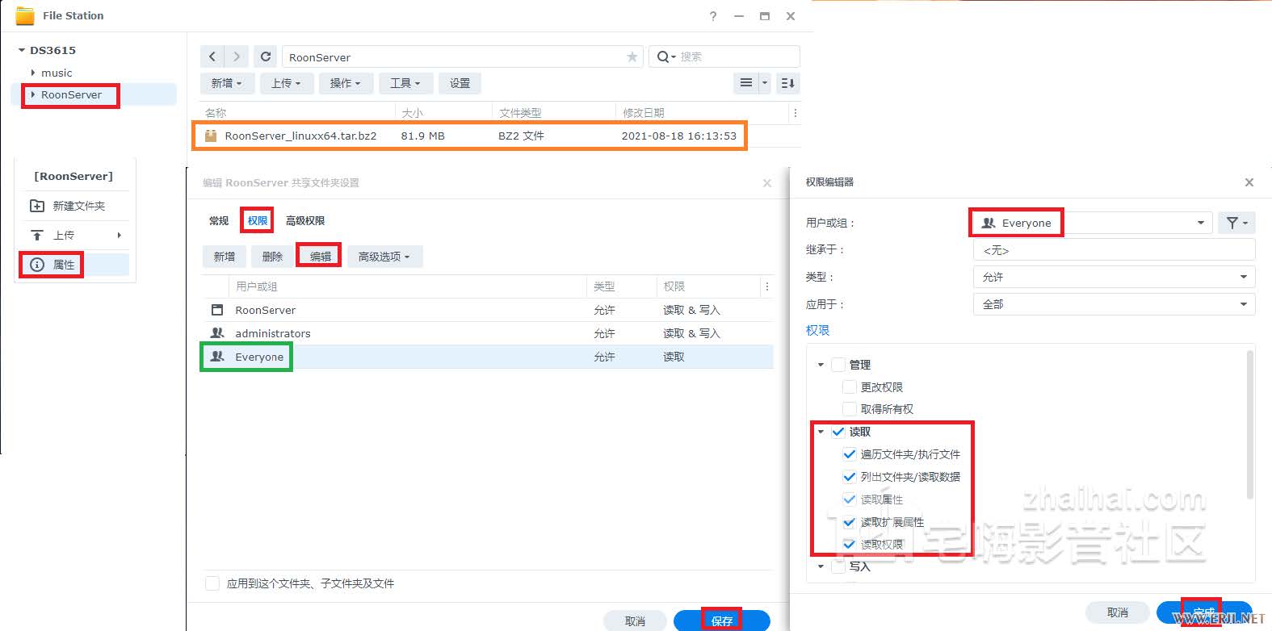The height and width of the screenshot is (631, 1272).
Task: Switch to the 权限 tab
Action: pos(258,220)
